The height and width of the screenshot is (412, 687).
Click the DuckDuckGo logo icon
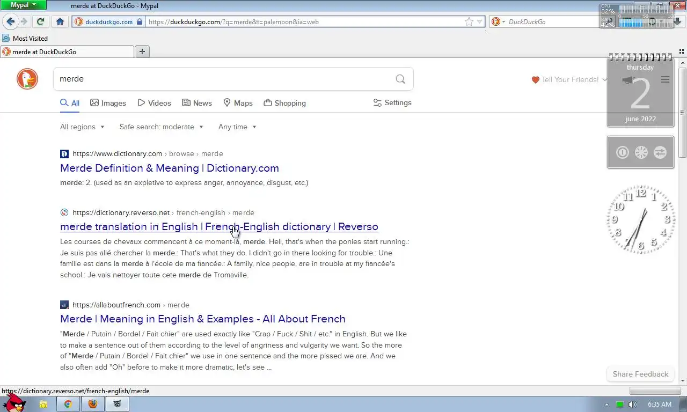pyautogui.click(x=27, y=79)
